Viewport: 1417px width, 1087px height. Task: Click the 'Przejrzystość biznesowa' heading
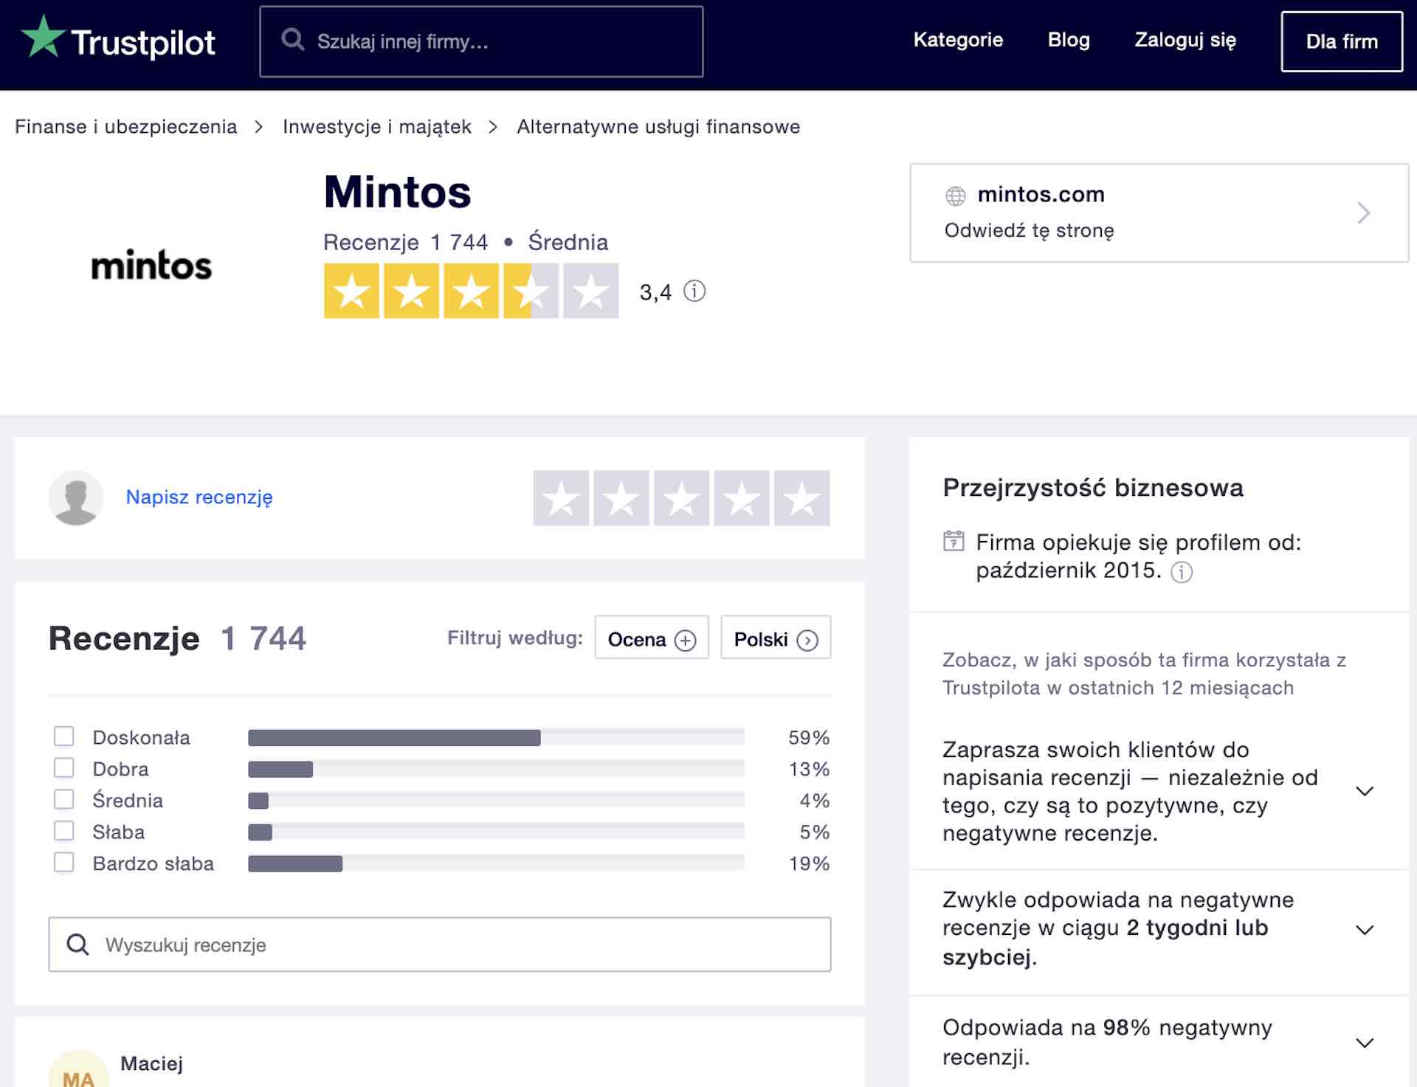pos(1093,488)
